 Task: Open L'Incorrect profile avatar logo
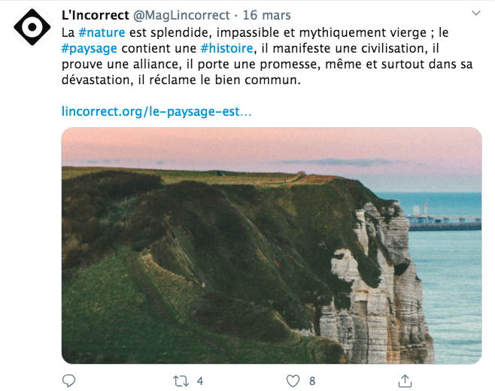point(32,27)
